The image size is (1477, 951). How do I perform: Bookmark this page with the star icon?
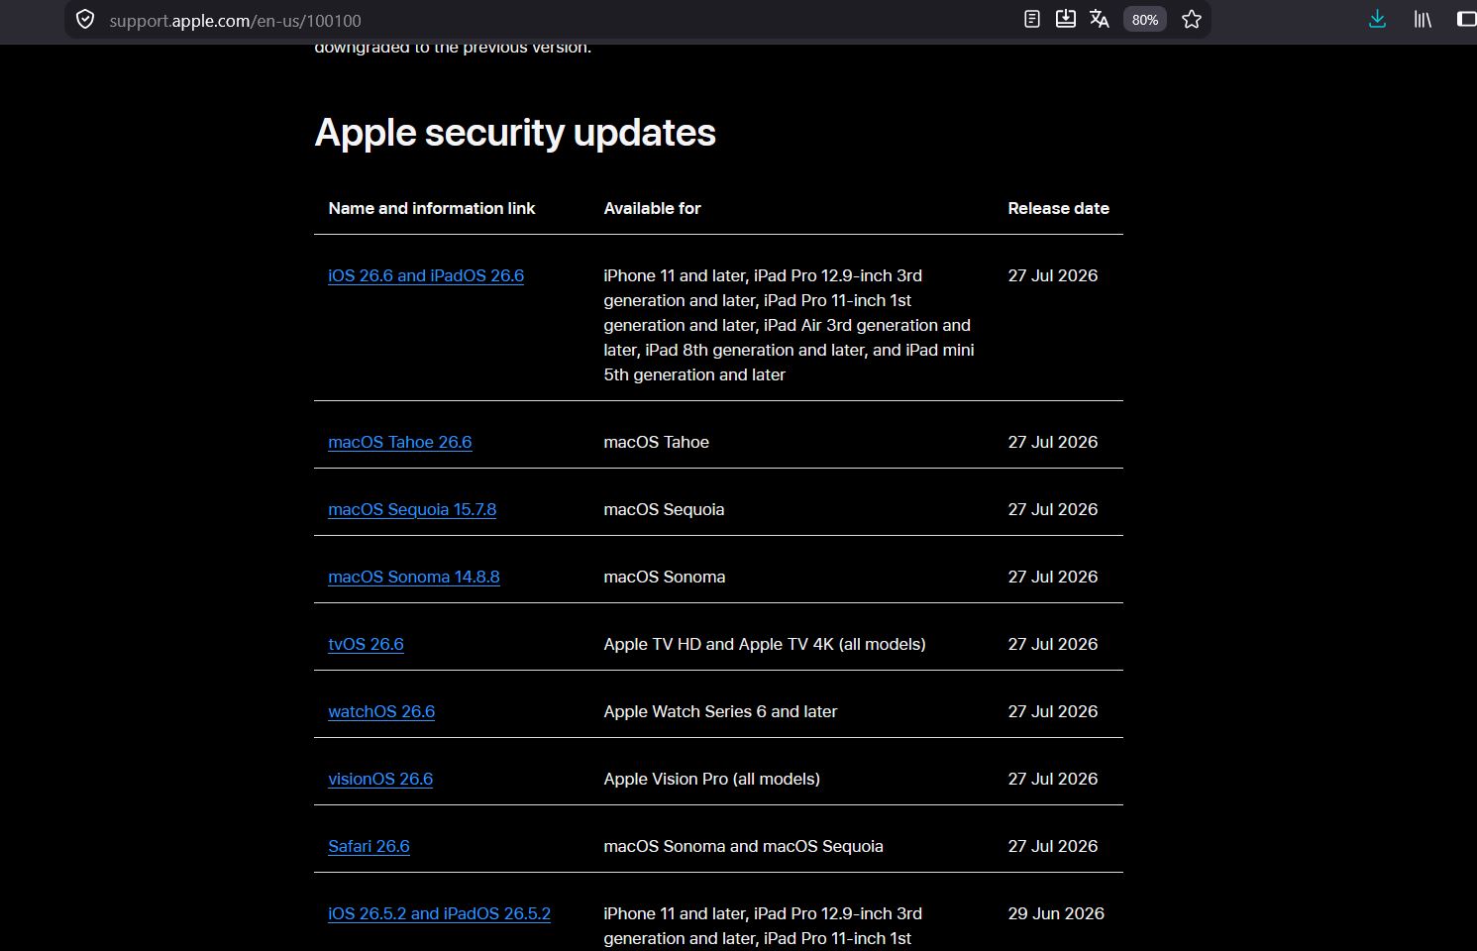pos(1192,19)
